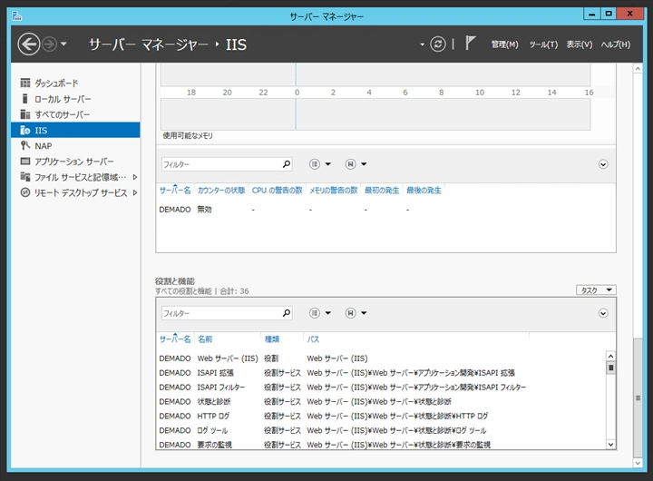Click the forward navigation arrow button
Screen dimensions: 653x481
tap(50, 44)
